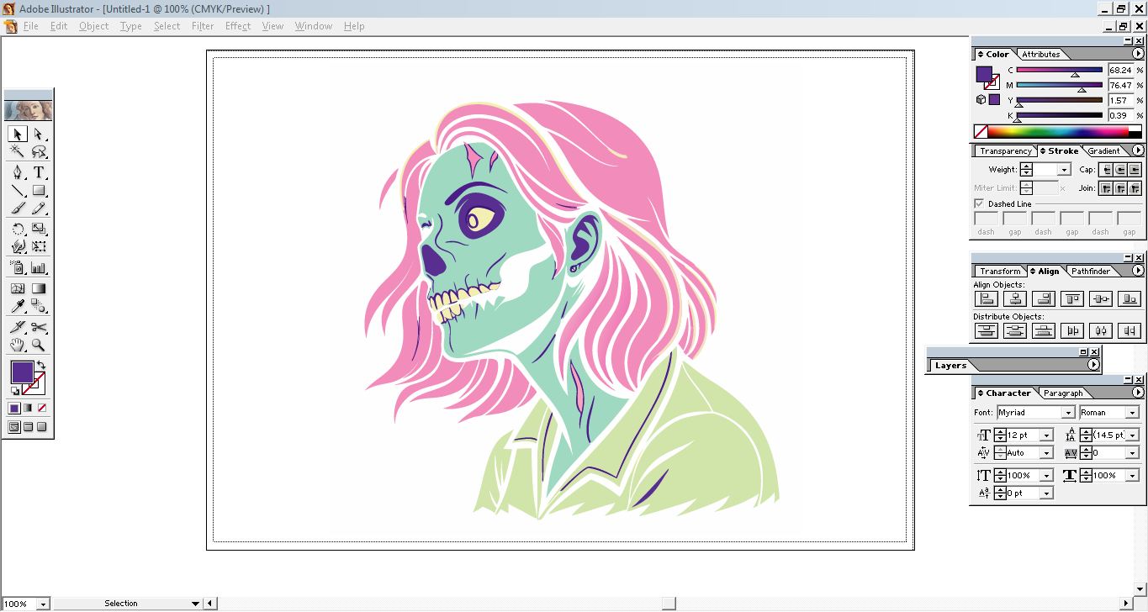The image size is (1148, 612).
Task: Open the Object menu
Action: tap(93, 26)
